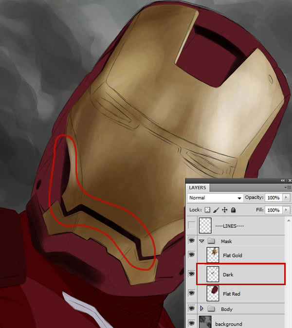Open the Fill slider arrow
Image resolution: width=292 pixels, height=328 pixels.
tap(286, 210)
